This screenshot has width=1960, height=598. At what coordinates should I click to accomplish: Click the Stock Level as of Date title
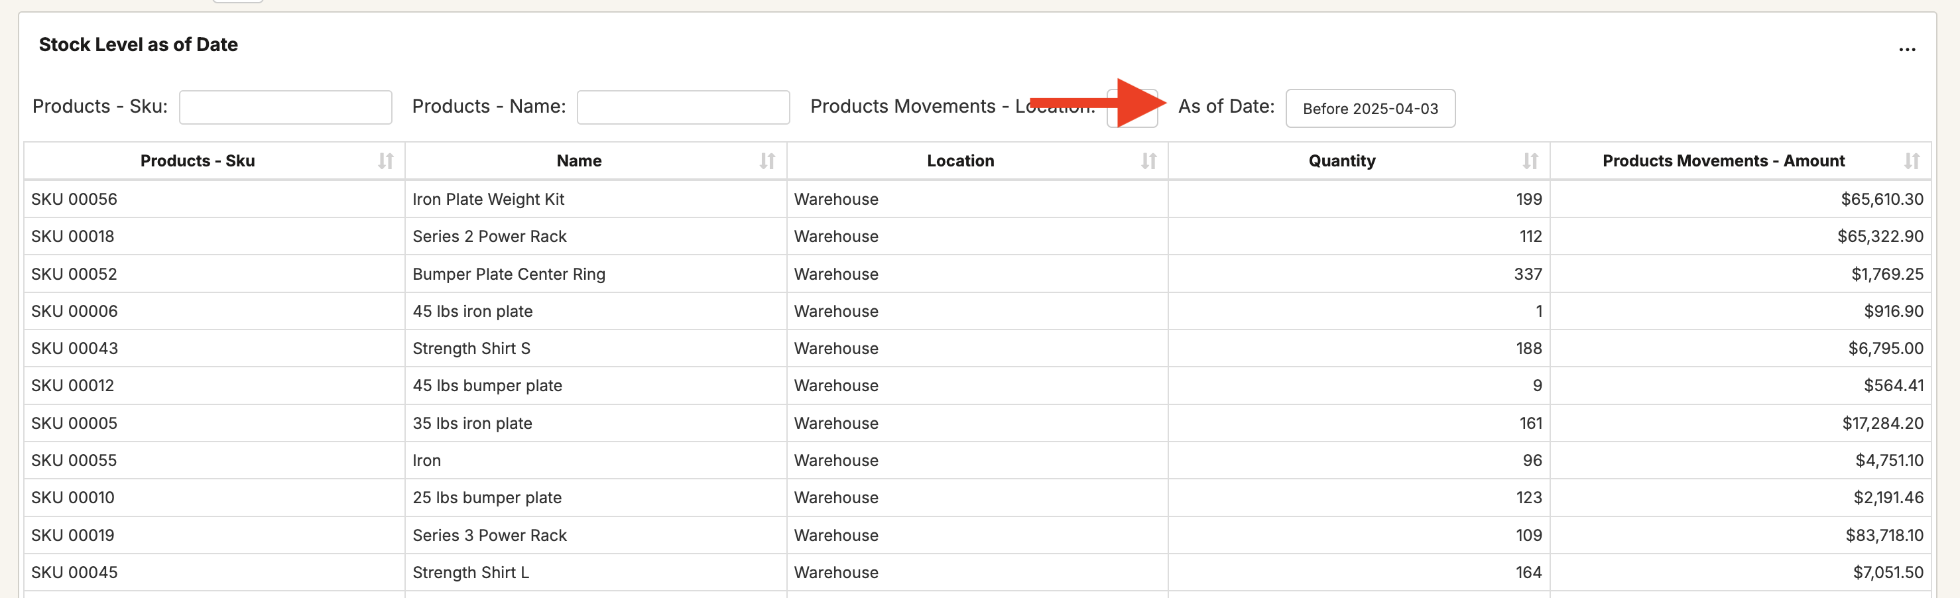138,44
